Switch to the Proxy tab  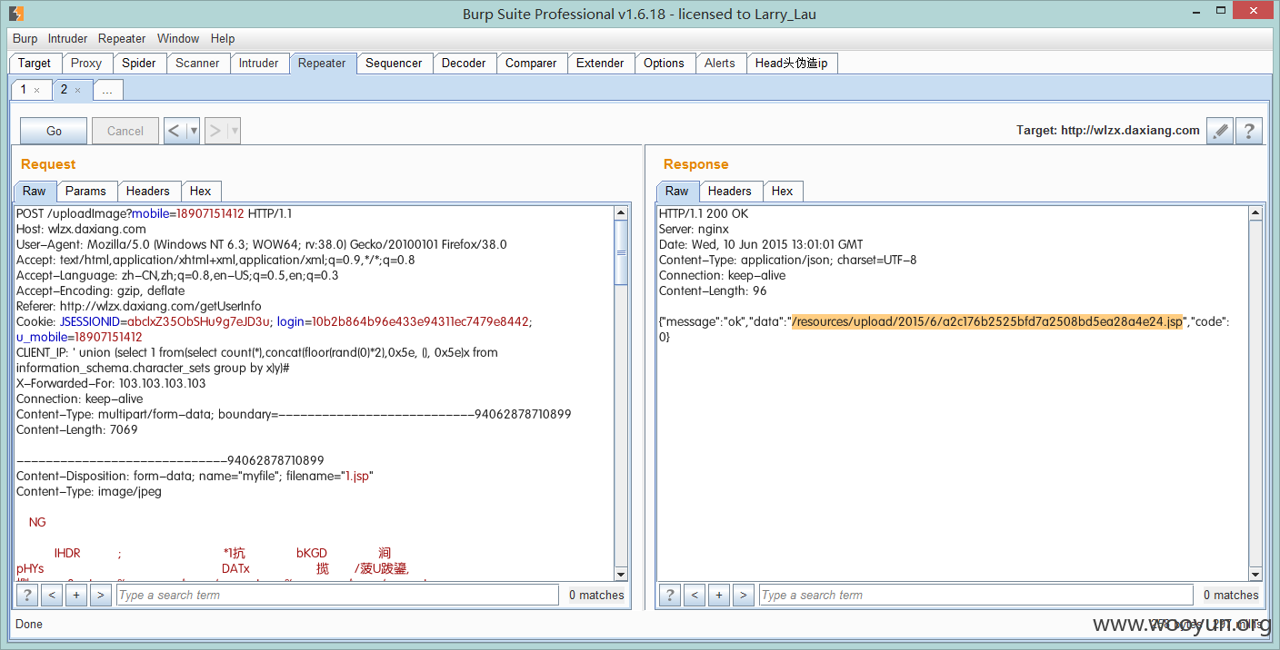[86, 63]
